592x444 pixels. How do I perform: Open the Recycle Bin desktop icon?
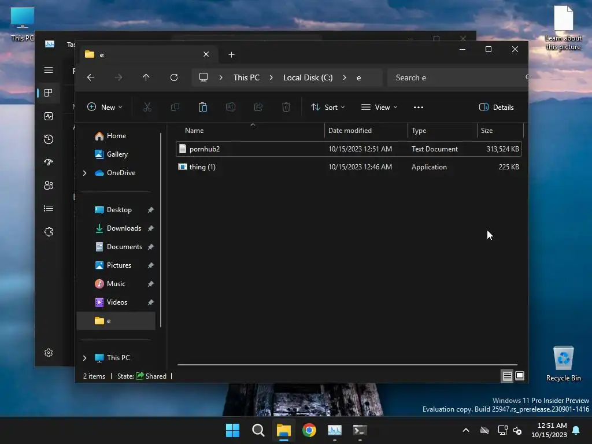[563, 363]
